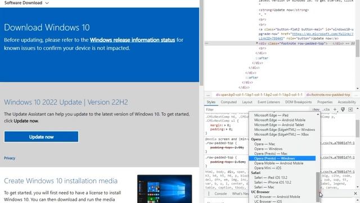Click the user agent dropdown scrollbar thumb
Viewport: 360px width, 203px height.
click(x=318, y=187)
